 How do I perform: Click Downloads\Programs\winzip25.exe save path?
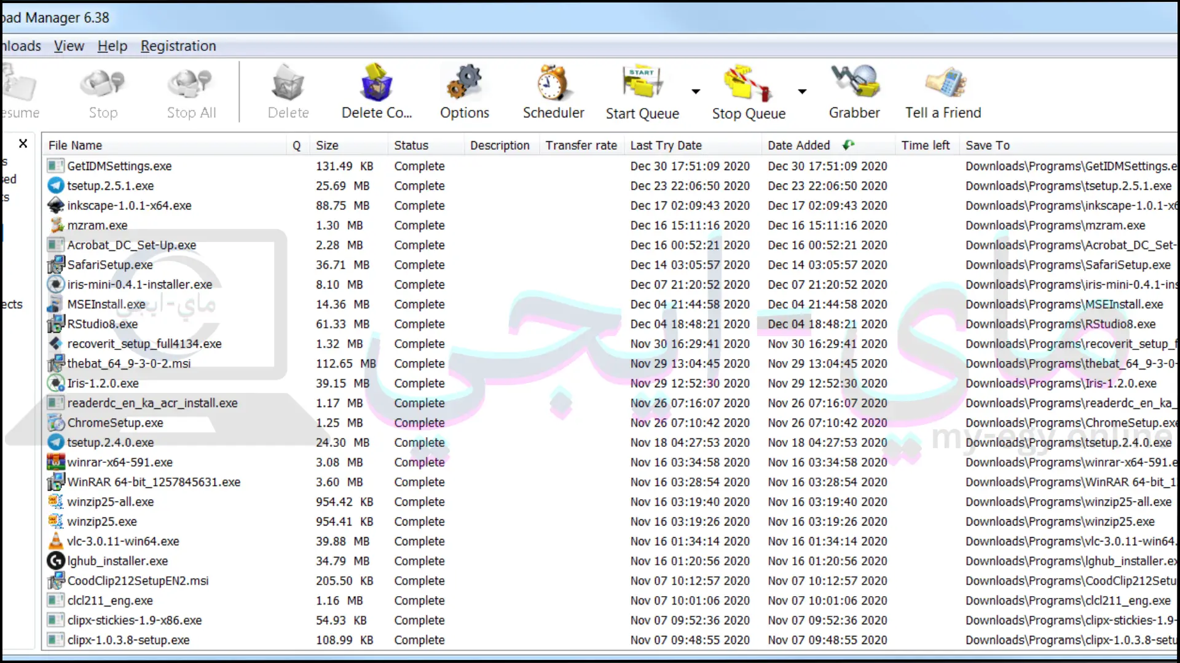[x=1060, y=521]
